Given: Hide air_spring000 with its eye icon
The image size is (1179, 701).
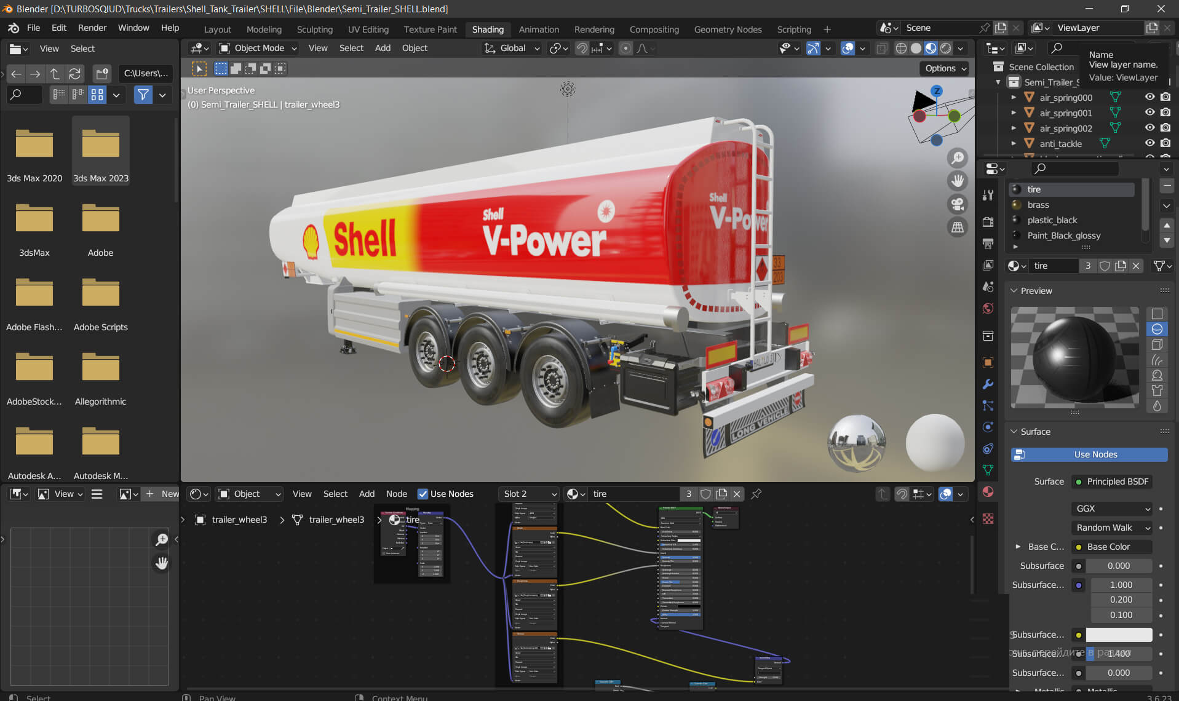Looking at the screenshot, I should pyautogui.click(x=1149, y=97).
